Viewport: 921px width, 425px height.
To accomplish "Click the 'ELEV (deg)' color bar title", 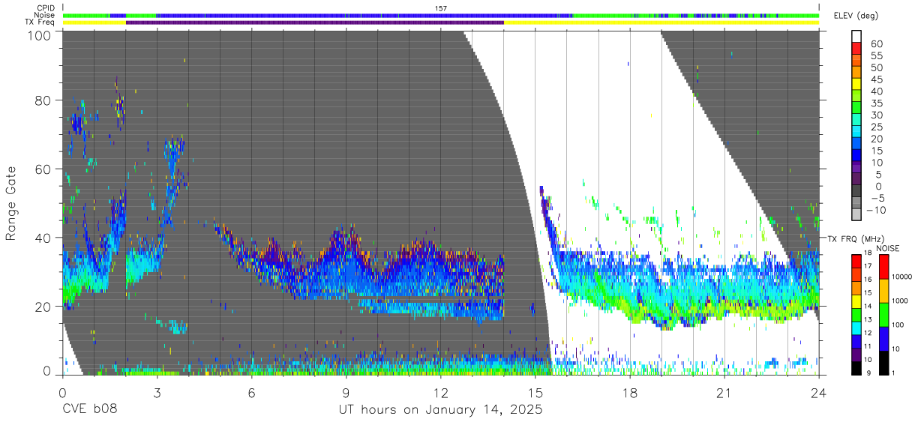I will pyautogui.click(x=856, y=16).
